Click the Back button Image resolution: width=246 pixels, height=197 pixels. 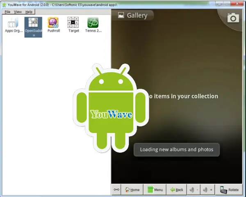point(176,190)
